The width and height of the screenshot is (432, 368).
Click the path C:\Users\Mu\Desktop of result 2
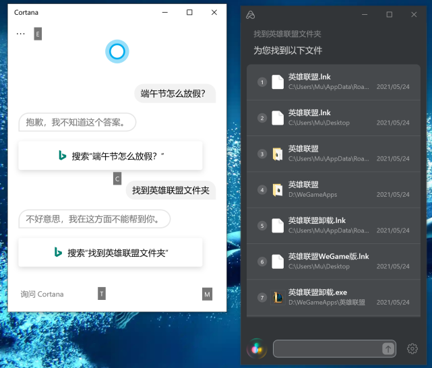[319, 123]
